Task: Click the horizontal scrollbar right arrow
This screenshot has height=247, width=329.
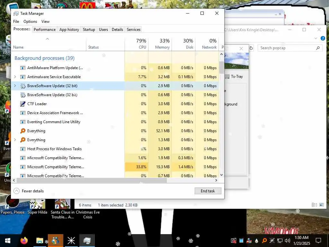Action: tap(216, 180)
